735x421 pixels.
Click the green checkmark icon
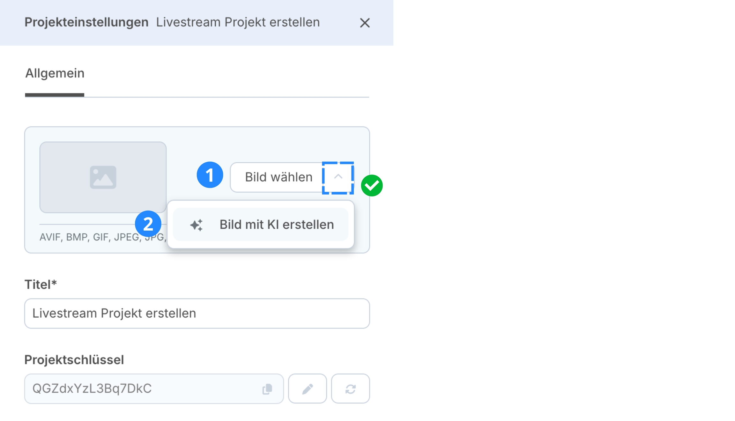tap(372, 185)
